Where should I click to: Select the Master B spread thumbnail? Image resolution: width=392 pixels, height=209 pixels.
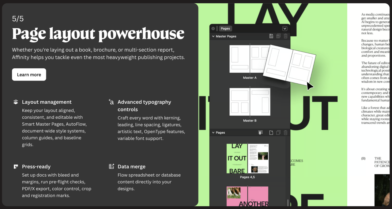(x=250, y=102)
